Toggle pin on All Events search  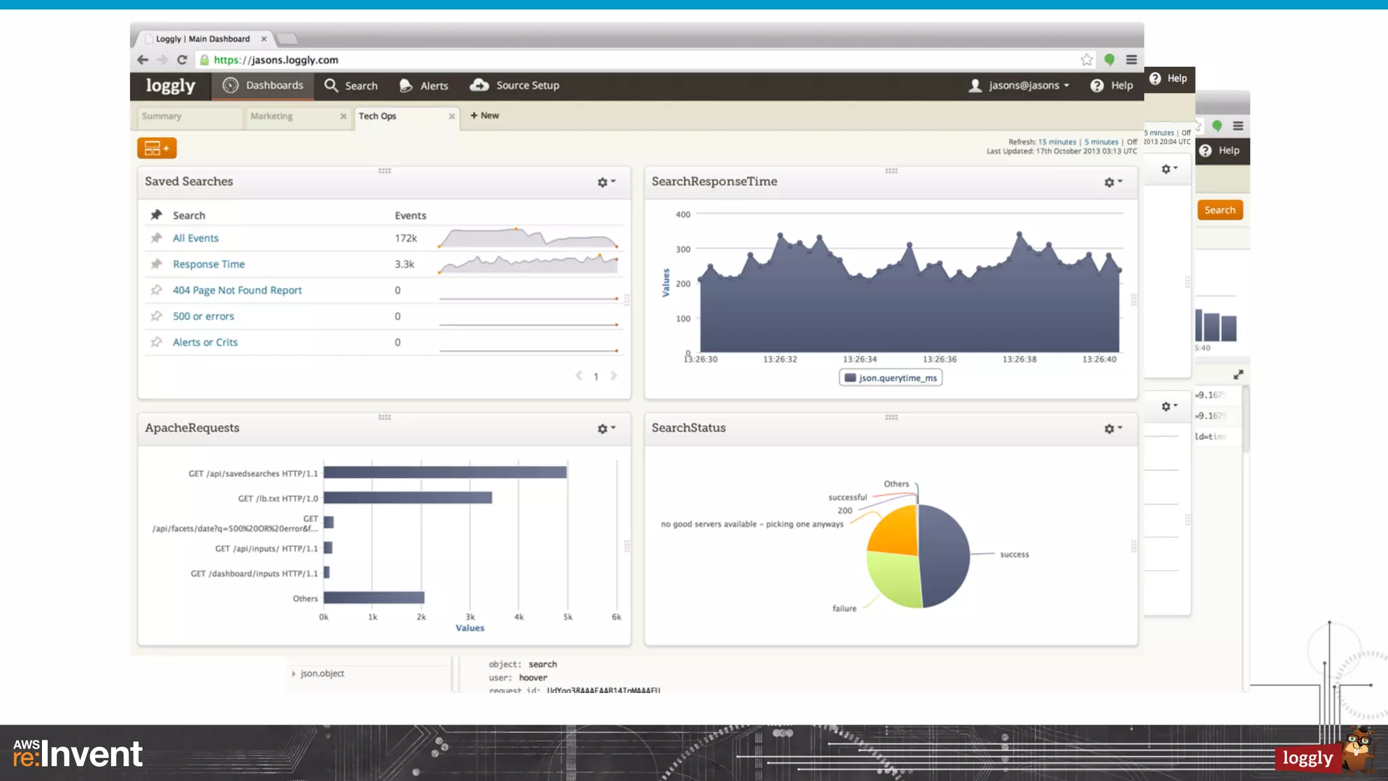coord(157,238)
